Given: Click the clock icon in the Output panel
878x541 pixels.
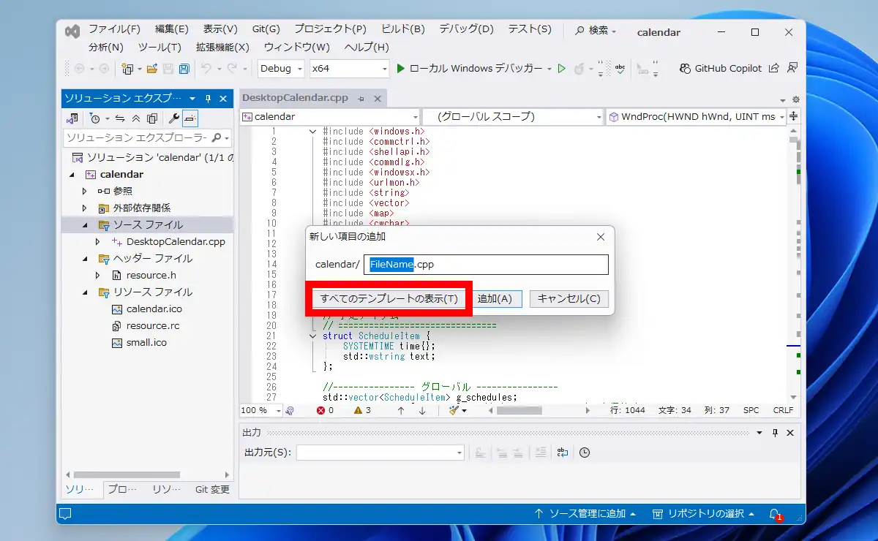Looking at the screenshot, I should pos(585,453).
